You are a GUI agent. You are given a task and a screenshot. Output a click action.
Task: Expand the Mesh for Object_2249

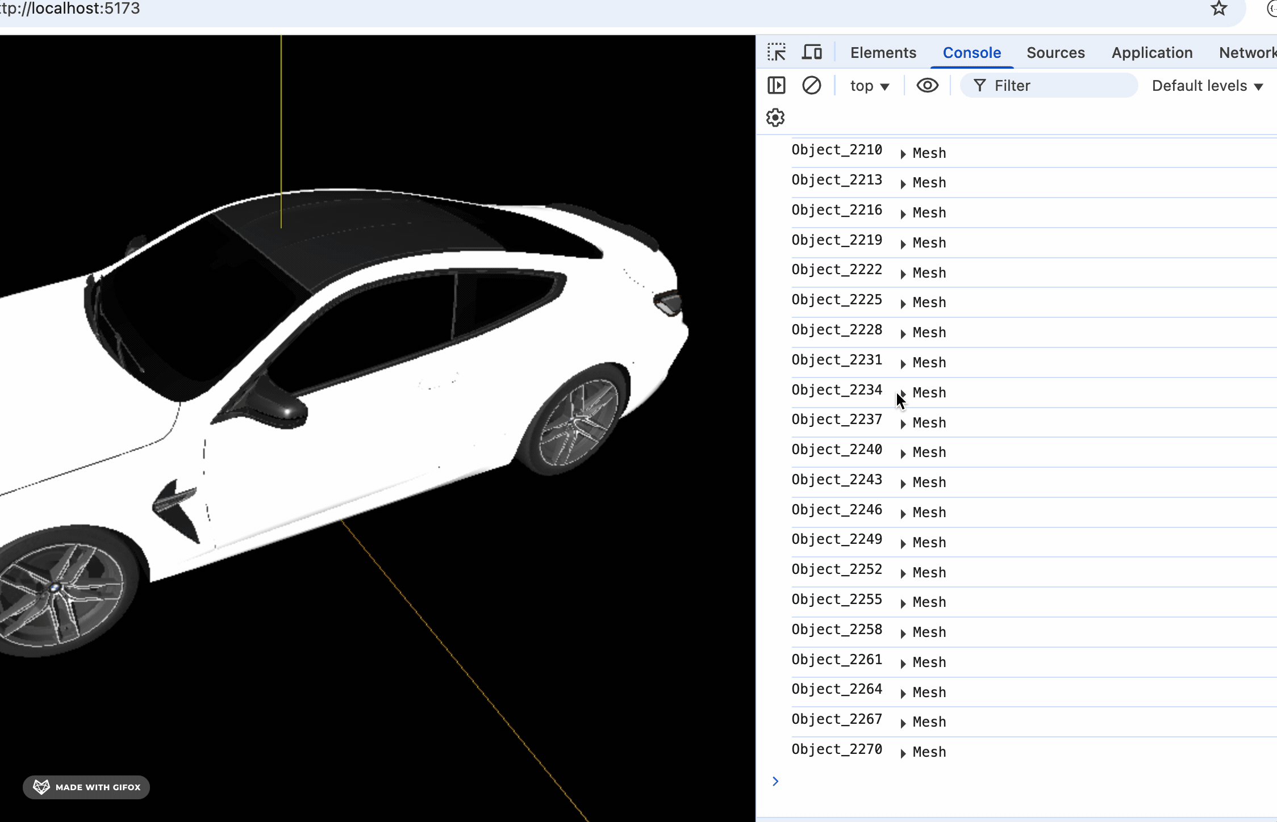click(x=903, y=544)
